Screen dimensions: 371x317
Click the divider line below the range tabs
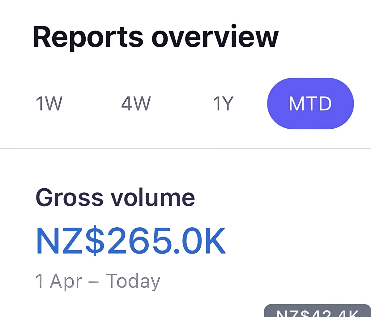(185, 148)
